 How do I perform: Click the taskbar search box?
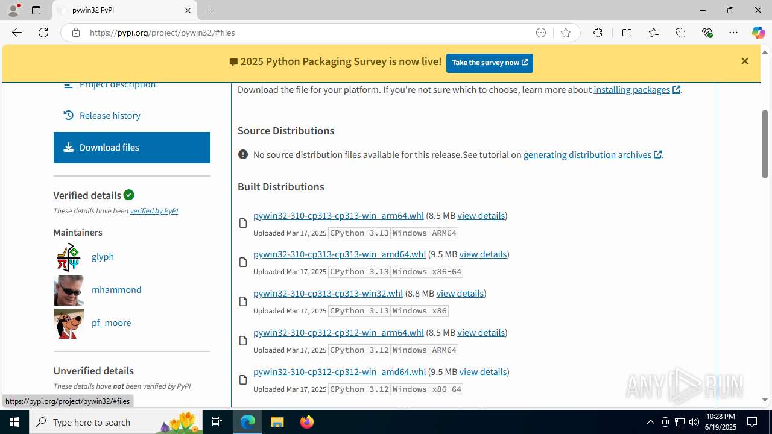click(x=115, y=422)
